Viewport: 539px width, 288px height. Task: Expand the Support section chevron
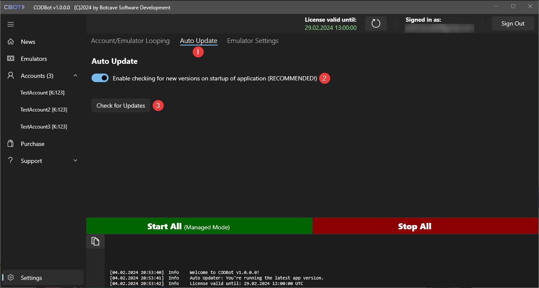click(x=75, y=161)
